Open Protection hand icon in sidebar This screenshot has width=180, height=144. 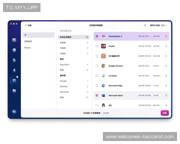click(x=14, y=60)
